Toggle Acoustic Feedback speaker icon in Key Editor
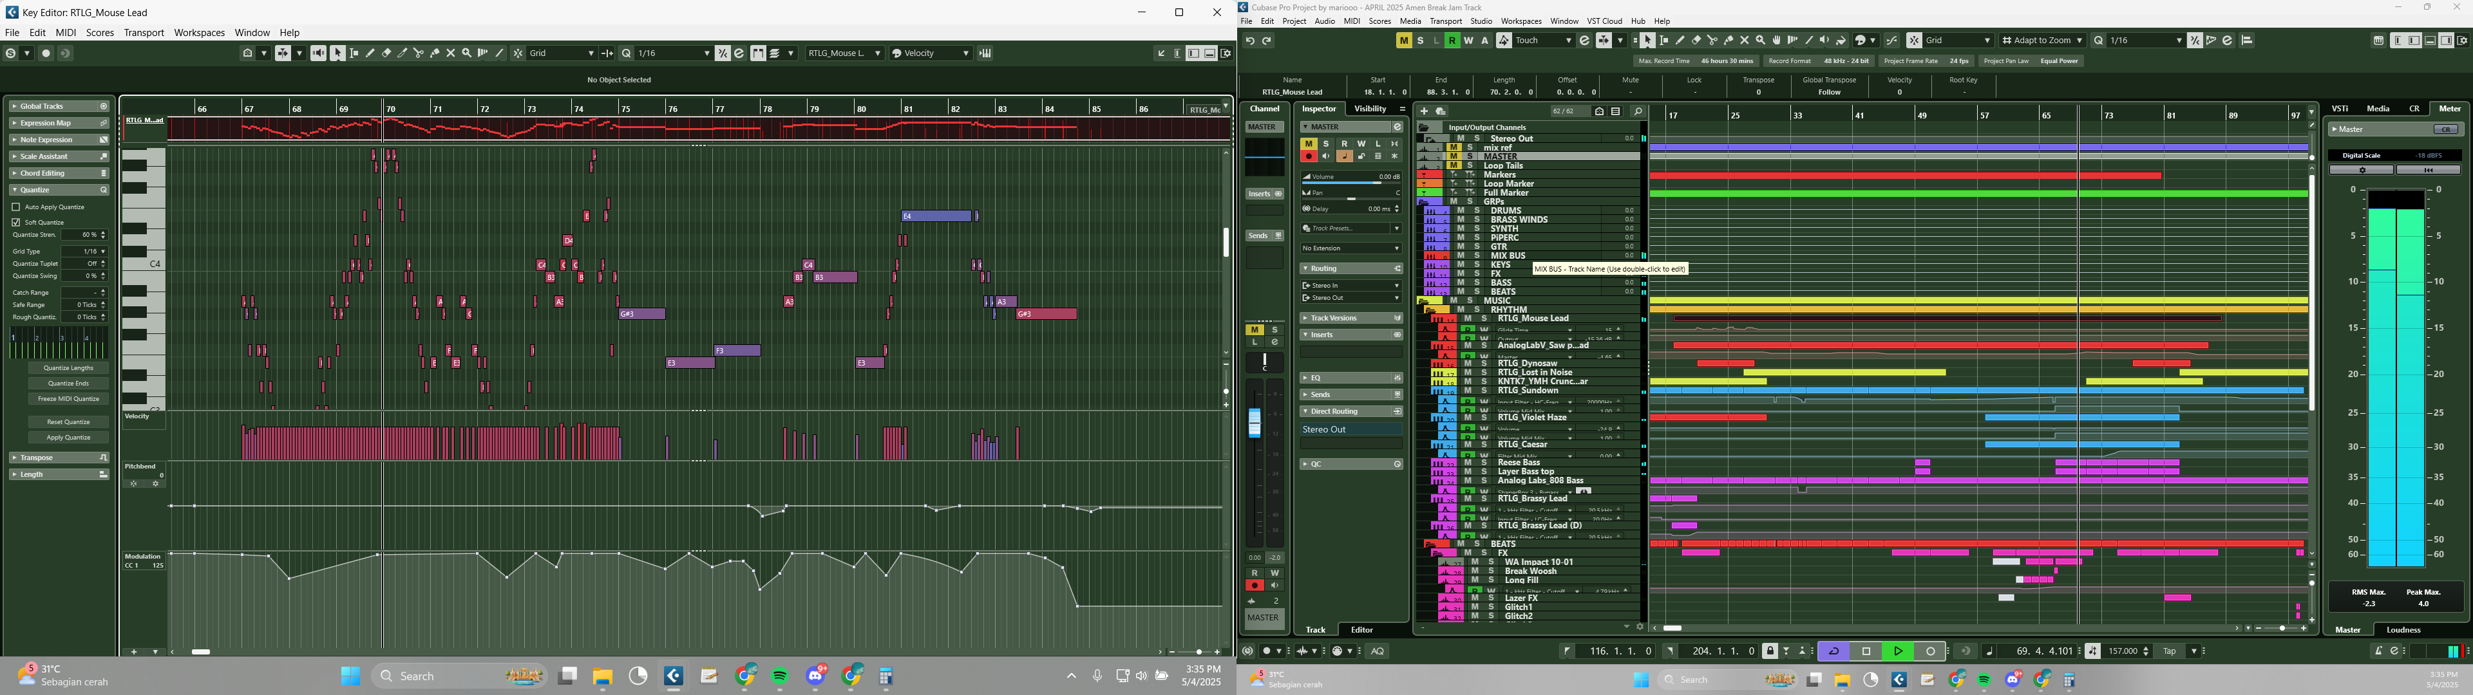This screenshot has height=695, width=2473. click(319, 53)
